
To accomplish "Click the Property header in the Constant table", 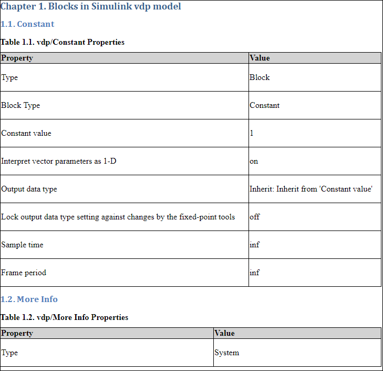I will [17, 58].
